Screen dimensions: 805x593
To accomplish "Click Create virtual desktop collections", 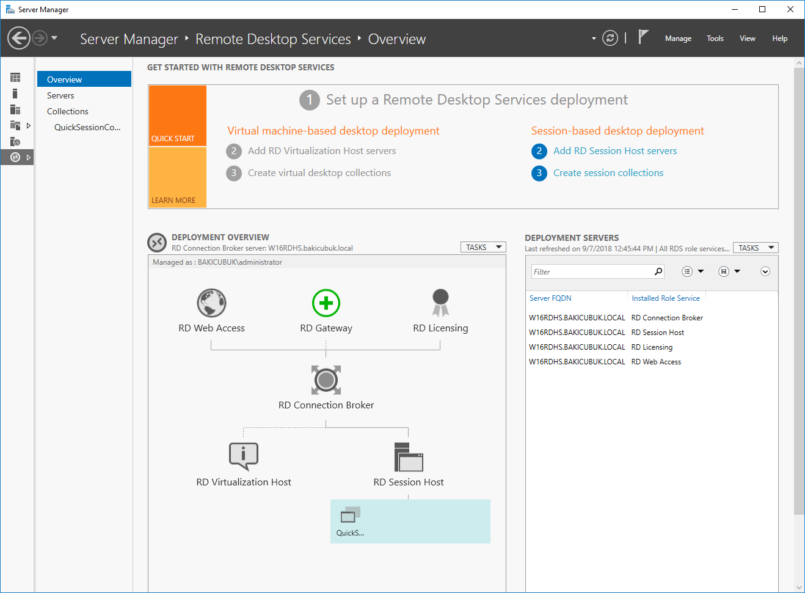I will (319, 173).
